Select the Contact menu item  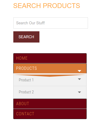[x=50, y=114]
